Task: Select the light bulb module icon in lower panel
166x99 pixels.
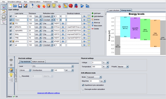Action: click(11, 75)
